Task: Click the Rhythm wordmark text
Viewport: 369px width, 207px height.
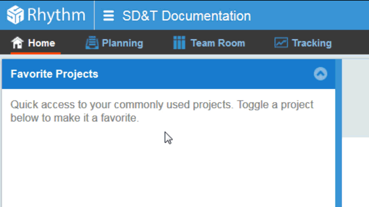Action: [57, 15]
